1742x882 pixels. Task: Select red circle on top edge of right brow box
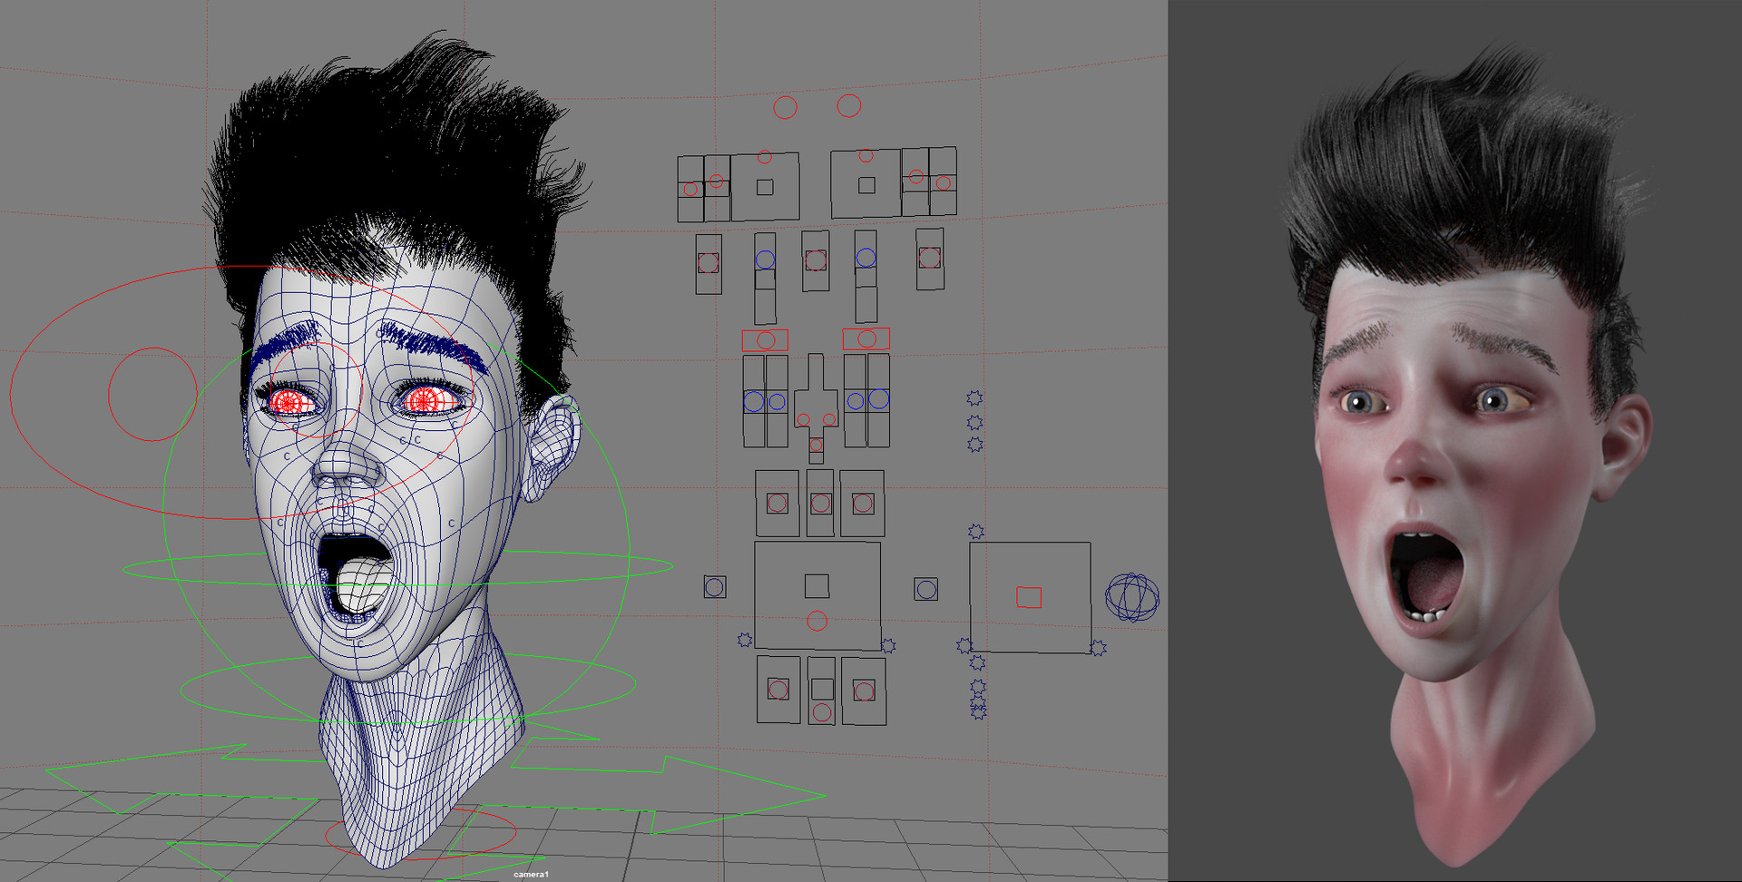[866, 156]
